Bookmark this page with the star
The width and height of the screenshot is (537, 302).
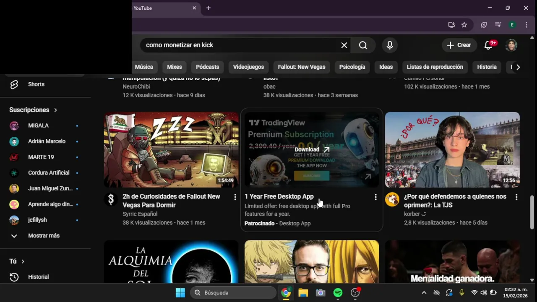[464, 25]
